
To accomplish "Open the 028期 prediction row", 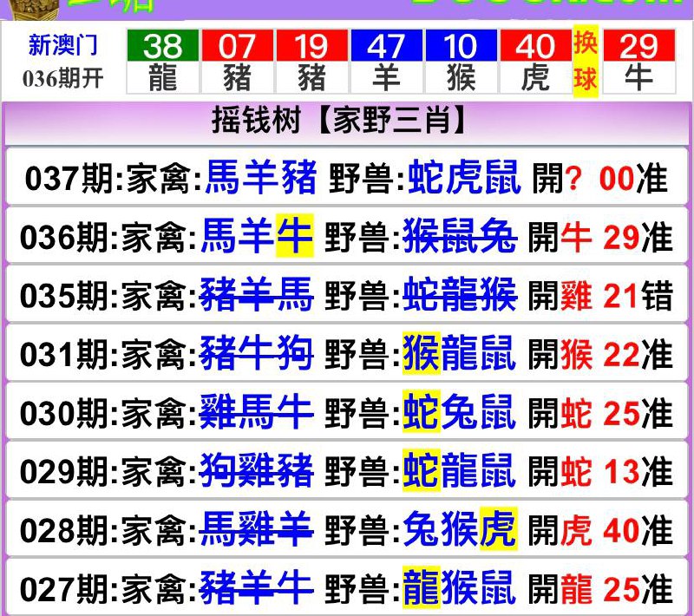I will (x=346, y=528).
